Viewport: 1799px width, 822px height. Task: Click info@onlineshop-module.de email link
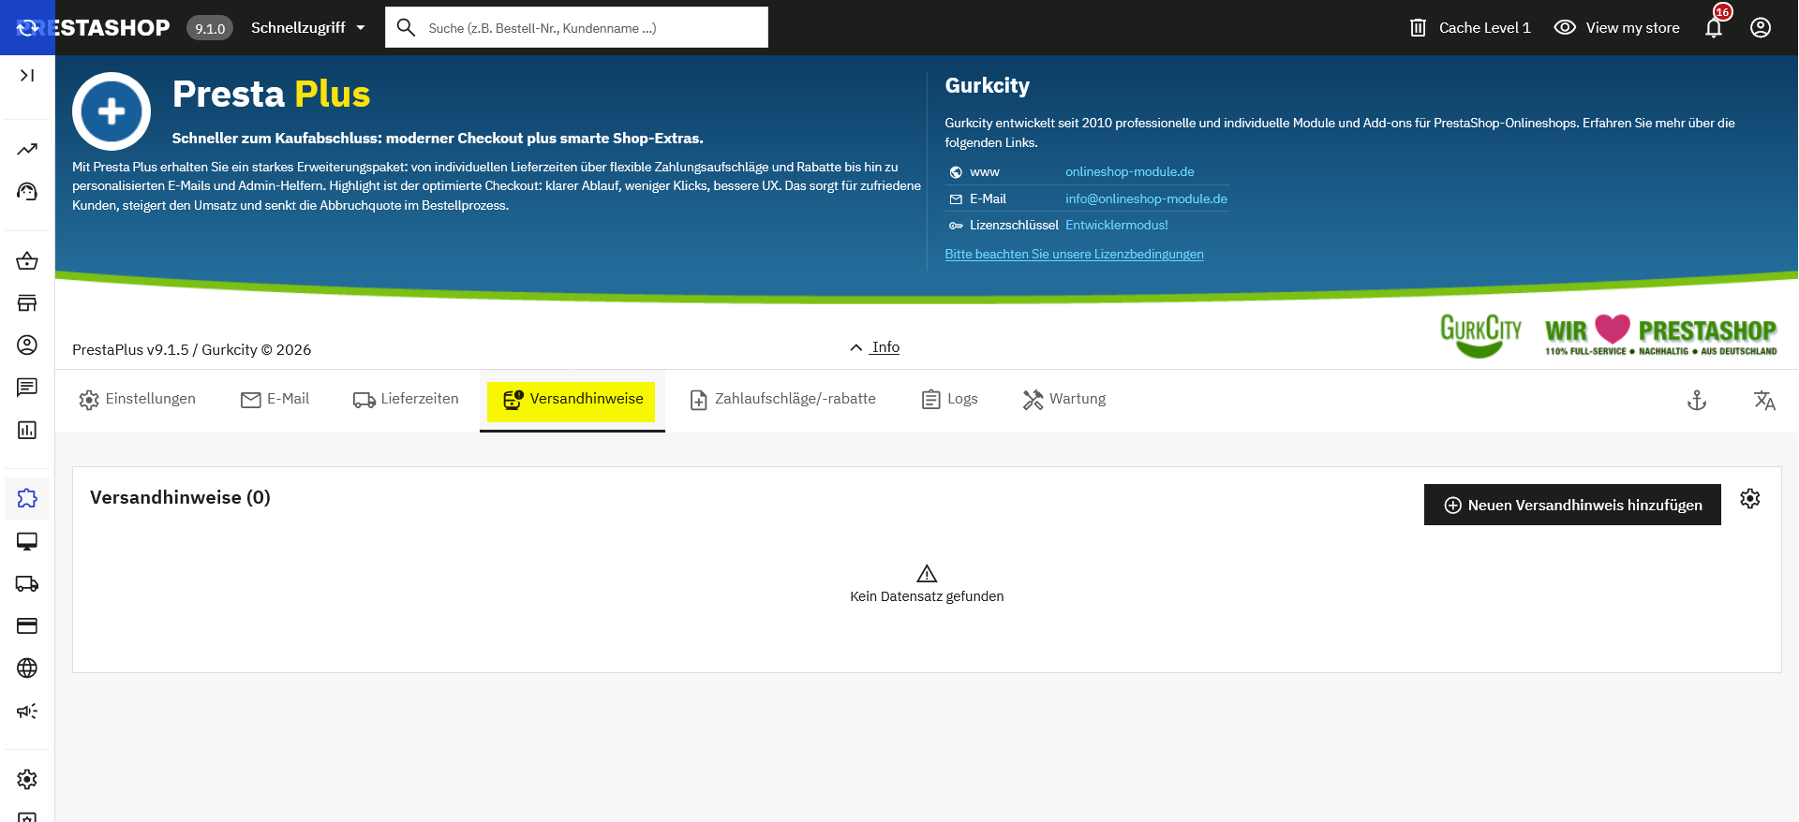[1146, 199]
